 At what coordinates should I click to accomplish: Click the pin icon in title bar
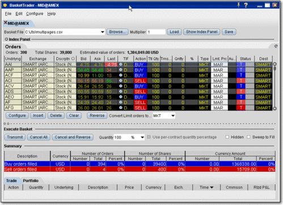(239, 5)
